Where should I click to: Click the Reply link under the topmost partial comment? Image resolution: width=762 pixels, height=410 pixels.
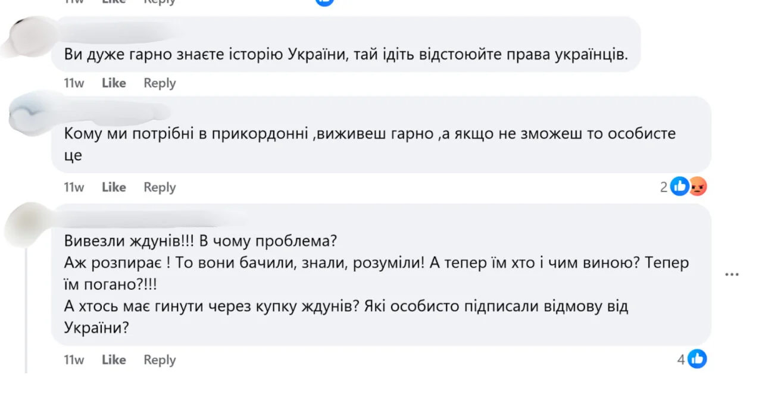[159, 2]
